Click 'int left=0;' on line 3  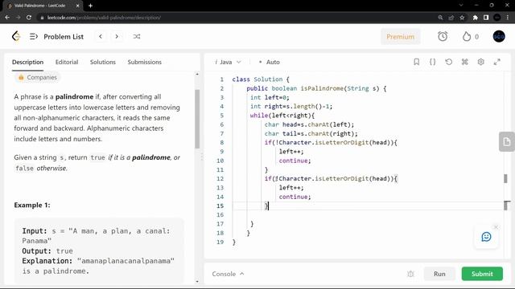click(270, 97)
